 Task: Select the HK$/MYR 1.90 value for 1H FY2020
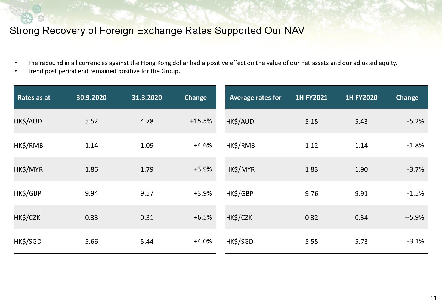tap(361, 169)
